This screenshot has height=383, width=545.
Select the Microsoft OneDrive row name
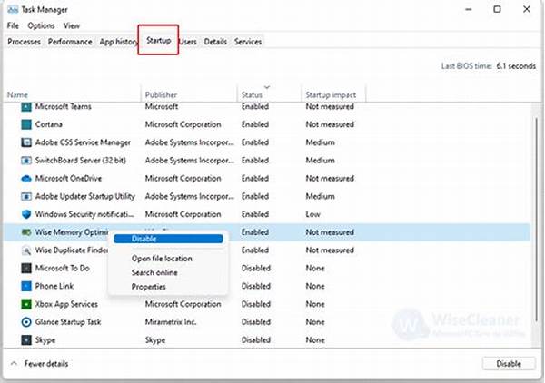[68, 179]
